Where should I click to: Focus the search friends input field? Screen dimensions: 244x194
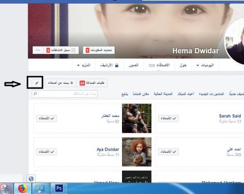tap(64, 94)
